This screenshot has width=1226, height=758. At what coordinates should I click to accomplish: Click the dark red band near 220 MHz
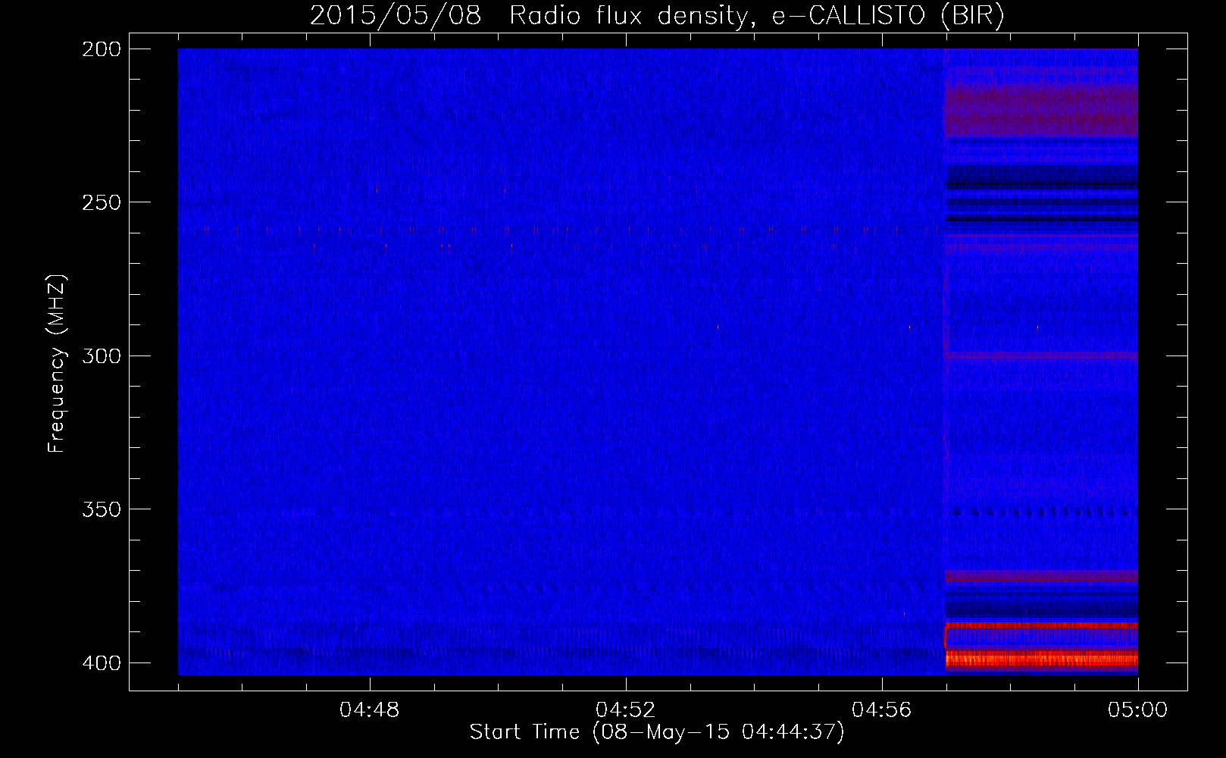[x=1041, y=111]
